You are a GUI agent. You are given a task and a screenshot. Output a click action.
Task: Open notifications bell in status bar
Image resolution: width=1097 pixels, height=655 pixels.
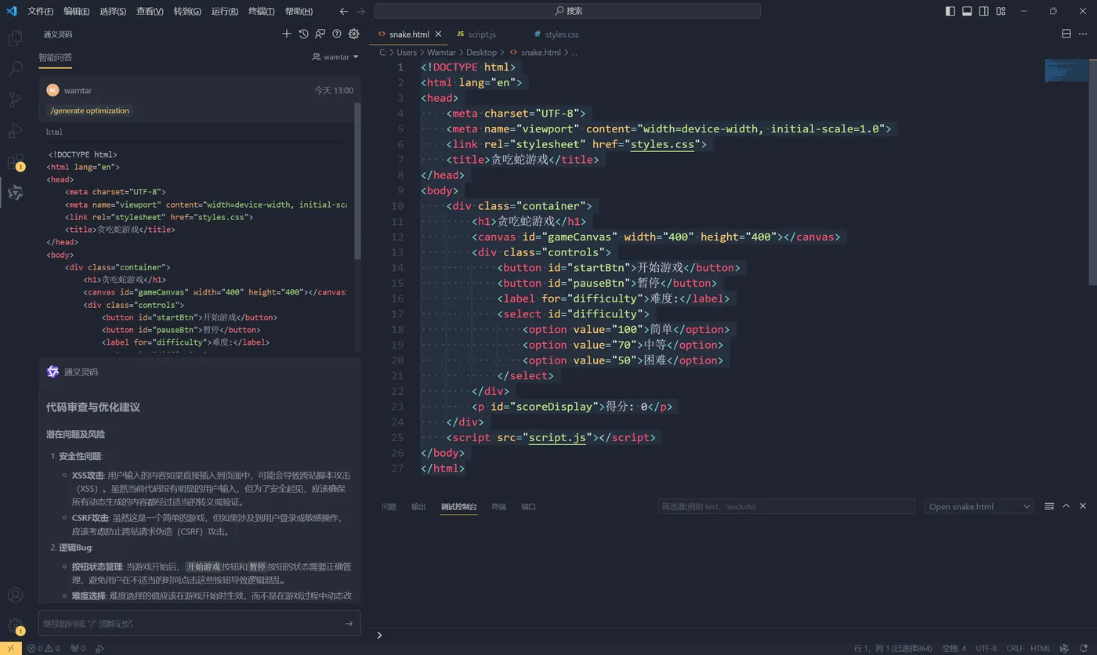(1084, 648)
